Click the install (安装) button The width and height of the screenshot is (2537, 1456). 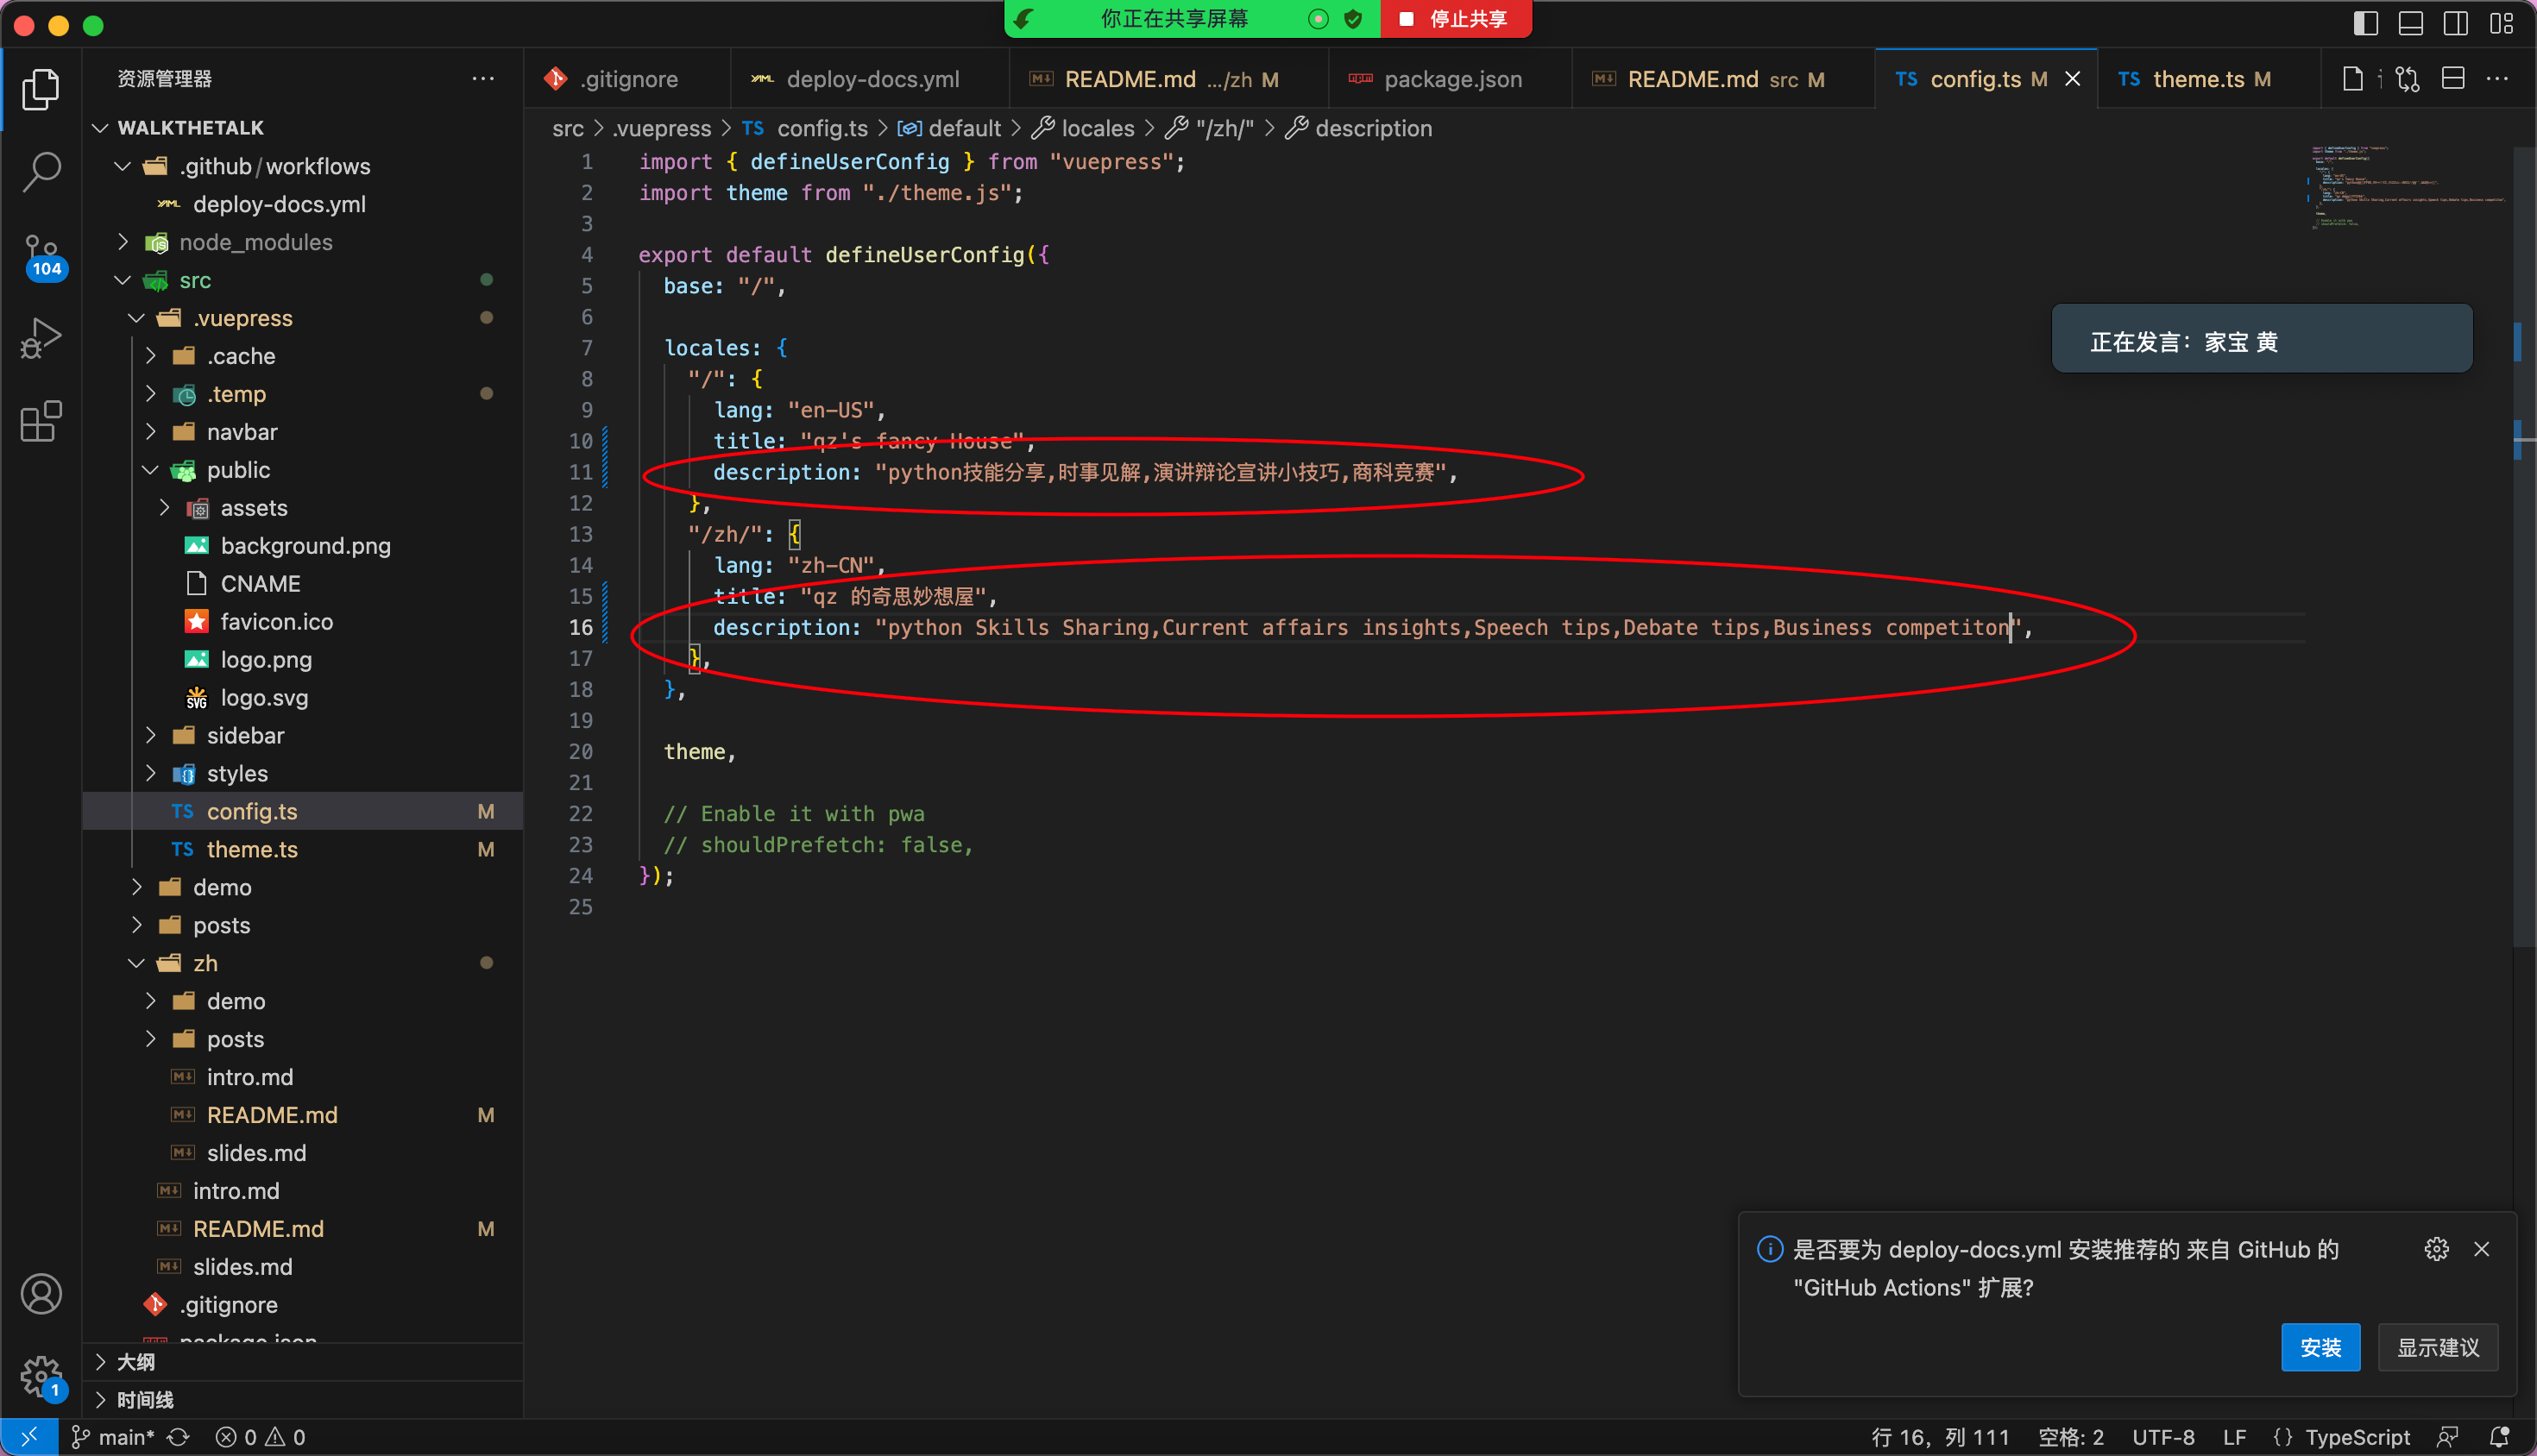(x=2320, y=1347)
